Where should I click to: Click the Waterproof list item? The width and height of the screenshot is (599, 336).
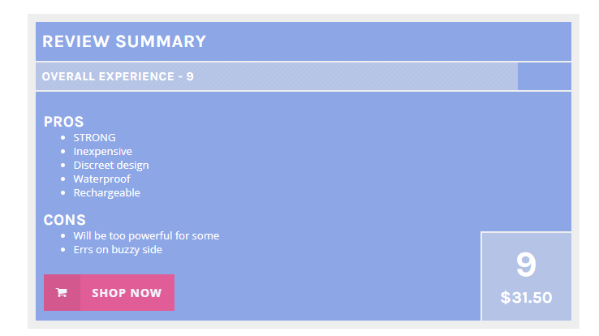point(101,179)
